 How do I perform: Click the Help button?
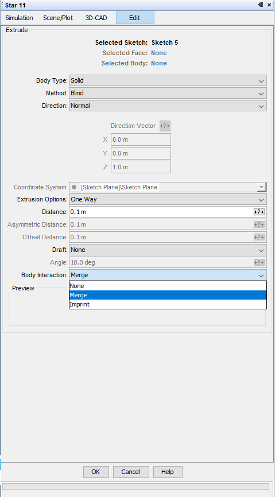pyautogui.click(x=168, y=472)
